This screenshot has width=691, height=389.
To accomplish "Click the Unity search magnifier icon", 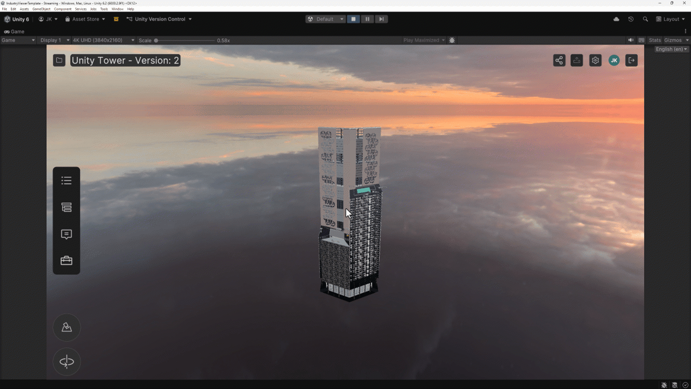I will 645,19.
